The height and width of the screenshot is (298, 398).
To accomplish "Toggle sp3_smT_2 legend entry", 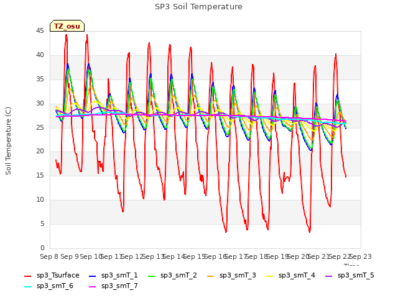I will click(x=172, y=275).
